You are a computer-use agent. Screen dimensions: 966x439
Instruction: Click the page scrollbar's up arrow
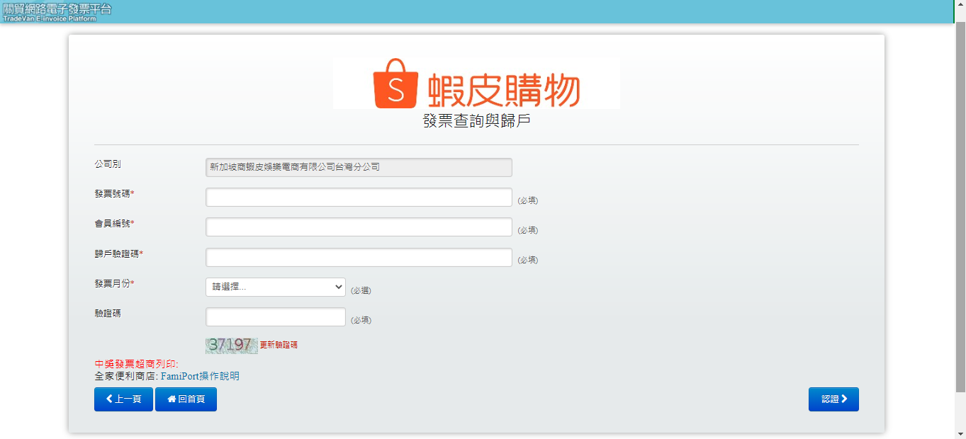tap(960, 6)
